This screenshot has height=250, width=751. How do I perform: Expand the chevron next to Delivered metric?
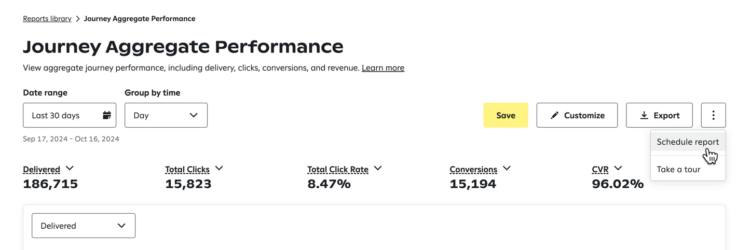pos(70,168)
